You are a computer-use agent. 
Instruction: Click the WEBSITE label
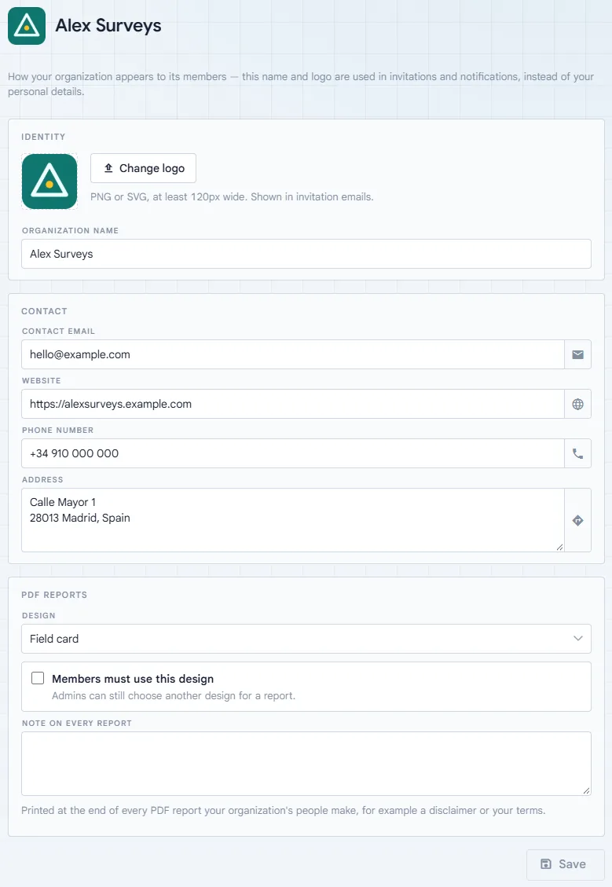coord(42,381)
